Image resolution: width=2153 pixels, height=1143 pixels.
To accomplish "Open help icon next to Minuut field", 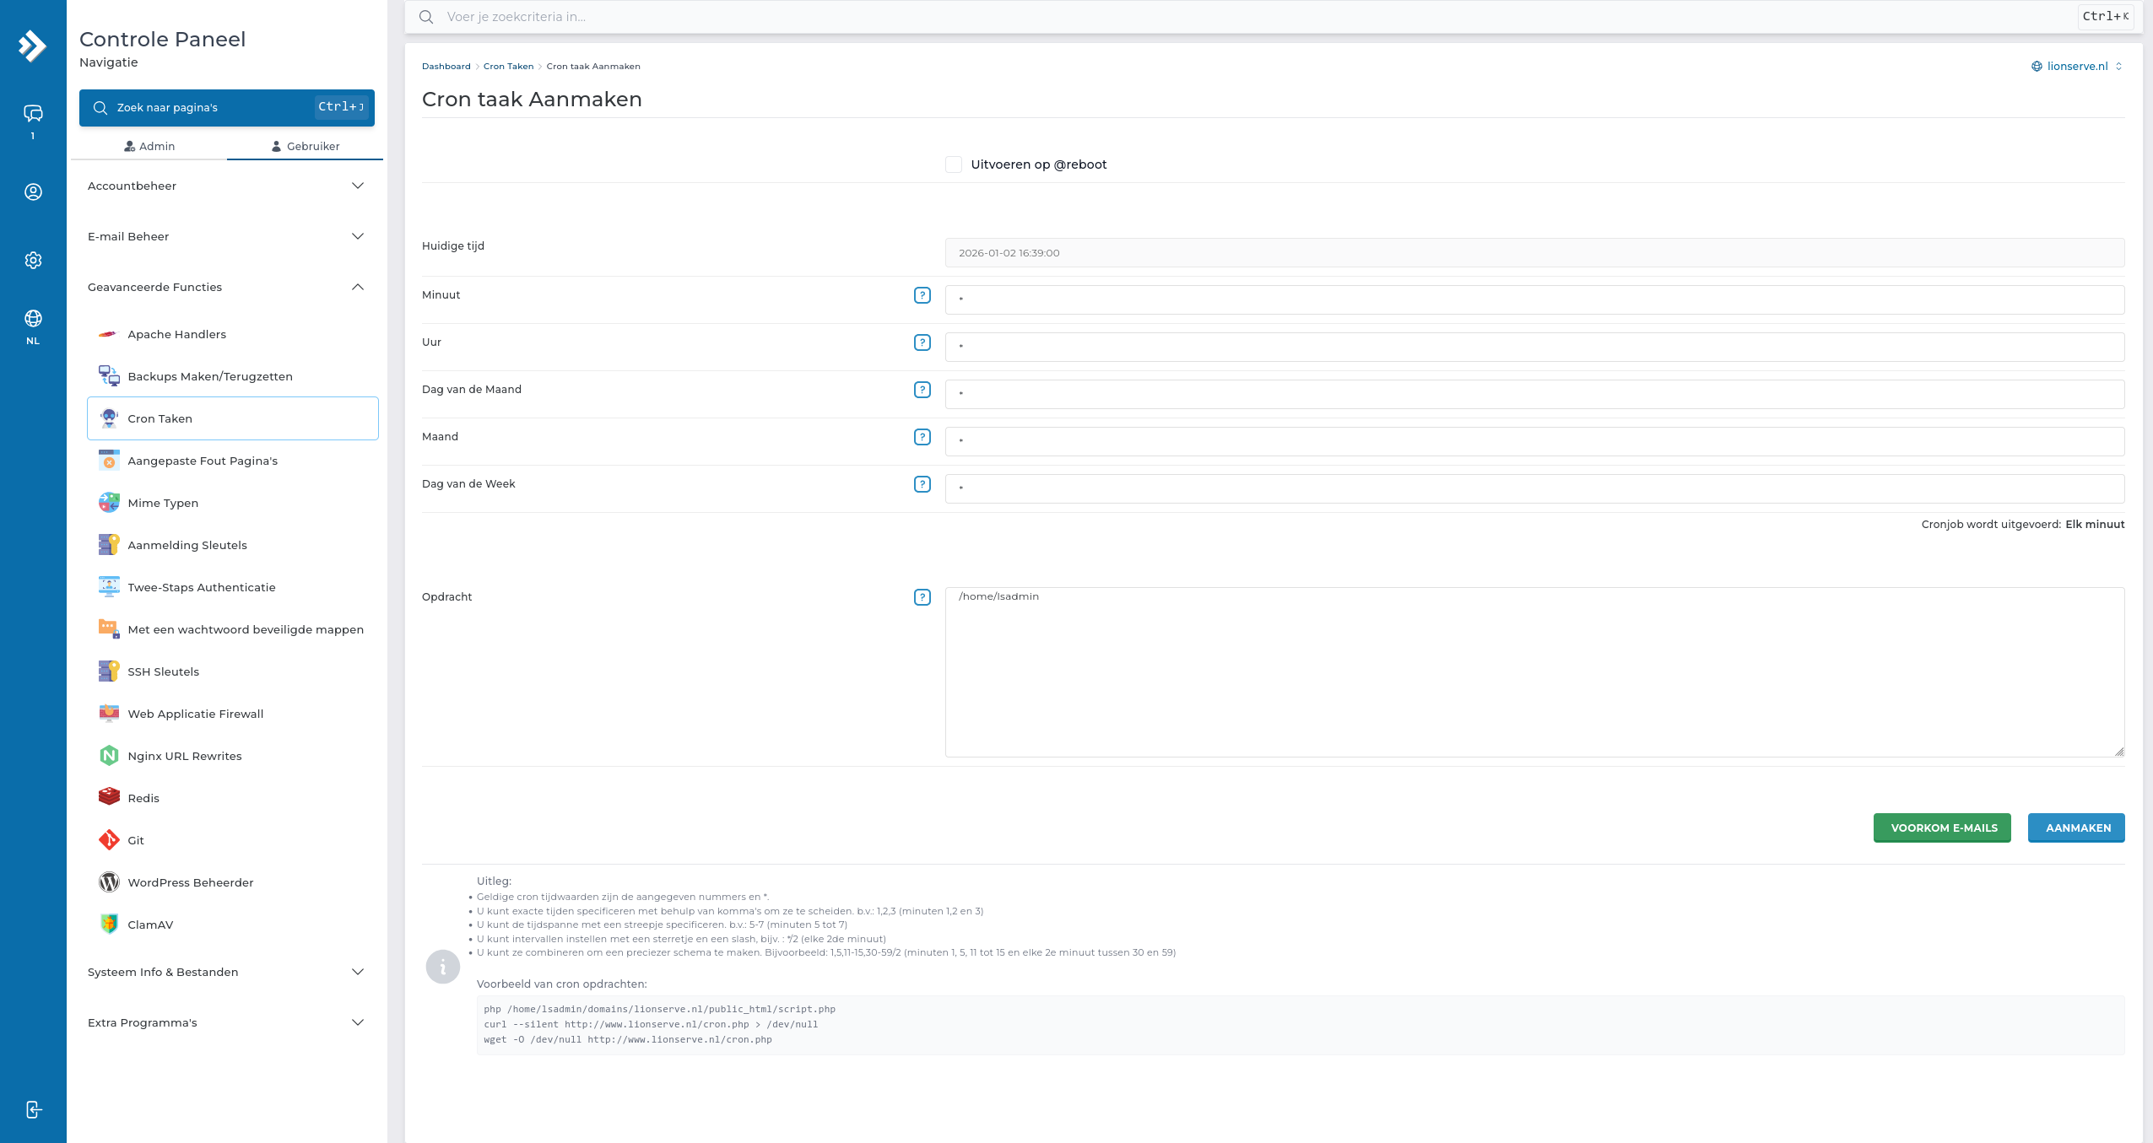I will 922,295.
